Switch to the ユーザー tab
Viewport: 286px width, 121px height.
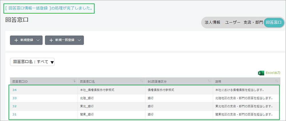tap(232, 22)
